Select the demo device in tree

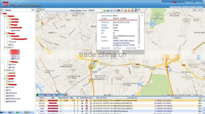[13, 73]
